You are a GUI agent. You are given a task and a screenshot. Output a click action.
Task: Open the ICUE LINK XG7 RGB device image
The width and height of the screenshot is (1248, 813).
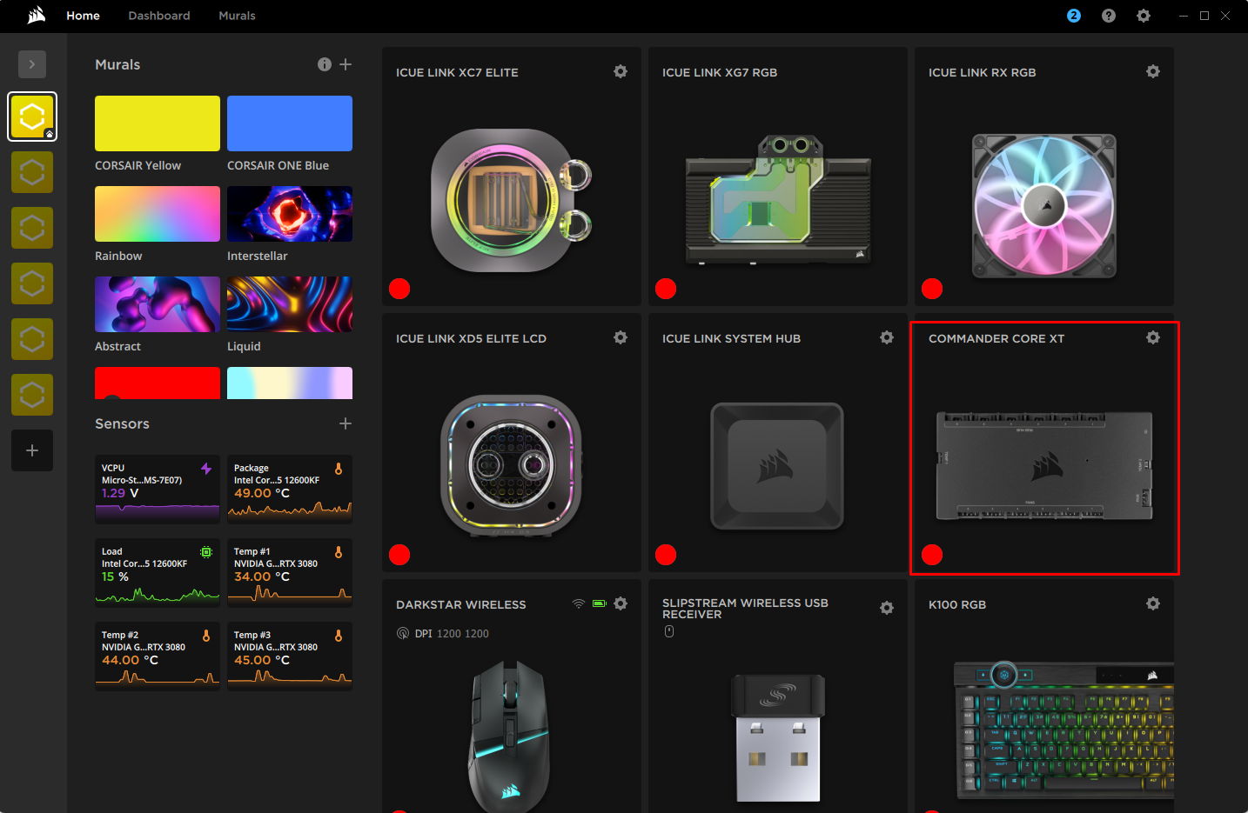click(x=778, y=200)
